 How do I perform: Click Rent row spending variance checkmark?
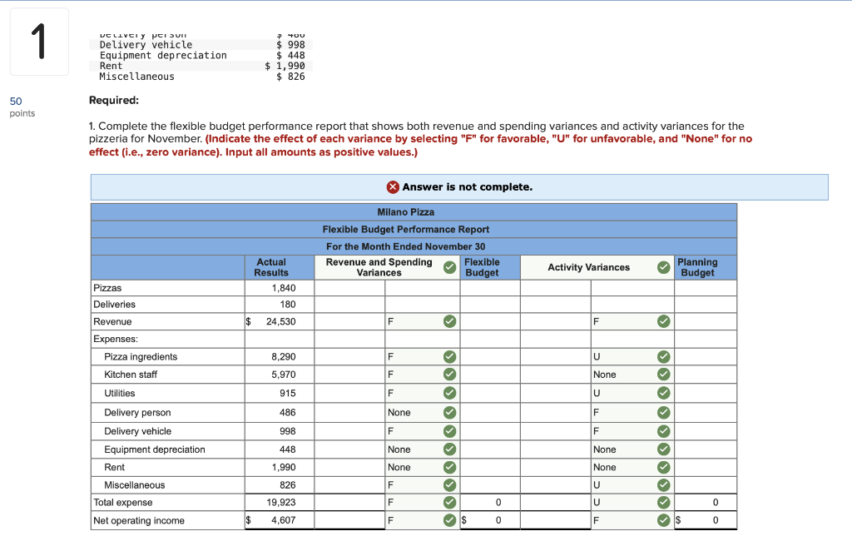pos(449,467)
